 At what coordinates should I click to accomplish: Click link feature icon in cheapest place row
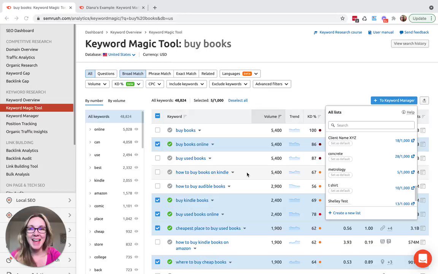coord(382,228)
